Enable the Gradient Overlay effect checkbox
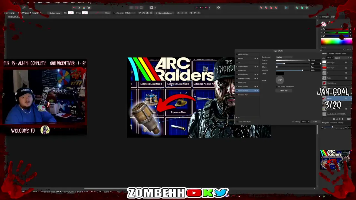Screen dimensions: 356x200 coord(237,79)
